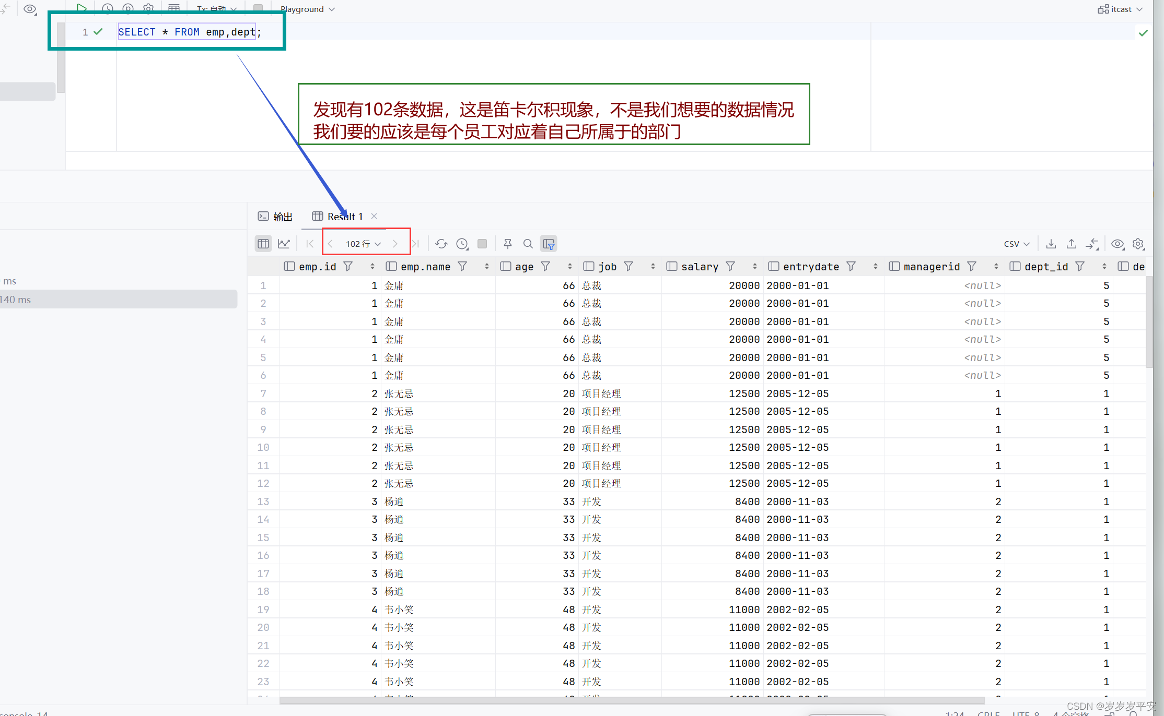Screen dimensions: 1164x716
Task: Toggle editor eye view icon
Action: [x=30, y=9]
